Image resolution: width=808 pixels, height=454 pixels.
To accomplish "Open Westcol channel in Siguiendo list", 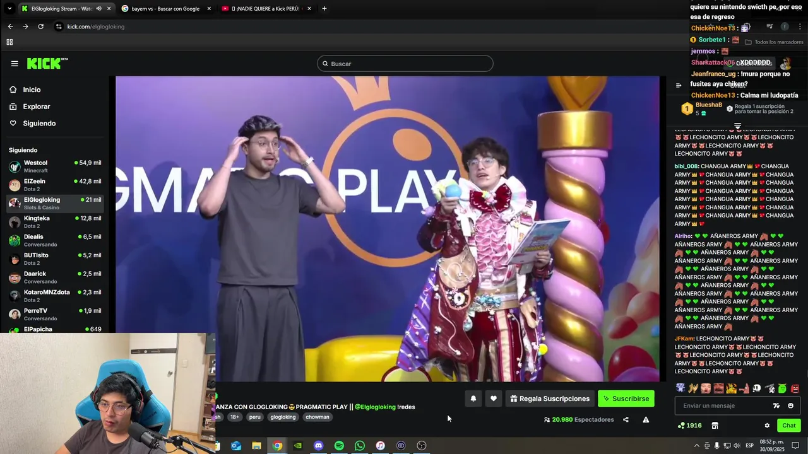I will click(x=54, y=166).
